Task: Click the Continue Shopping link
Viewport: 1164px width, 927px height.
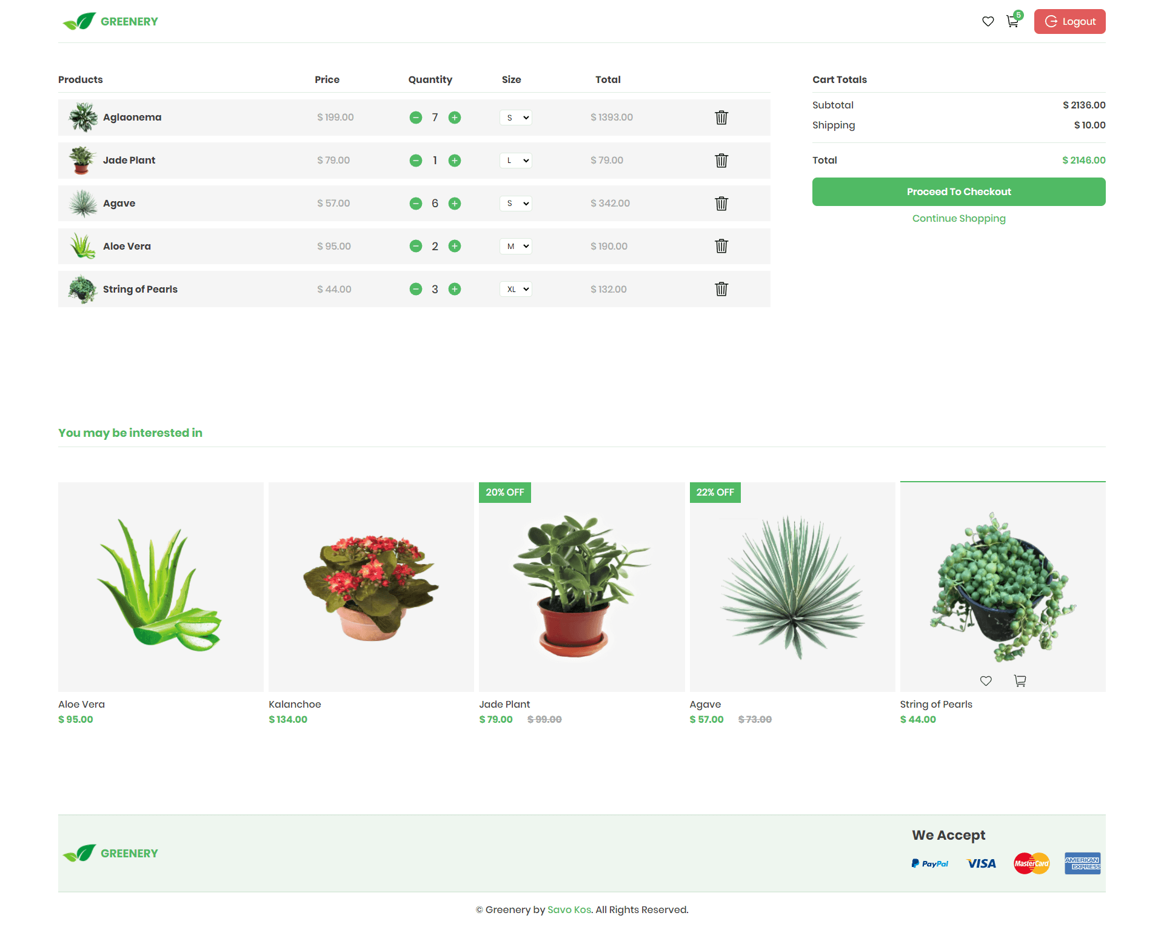Action: click(958, 218)
